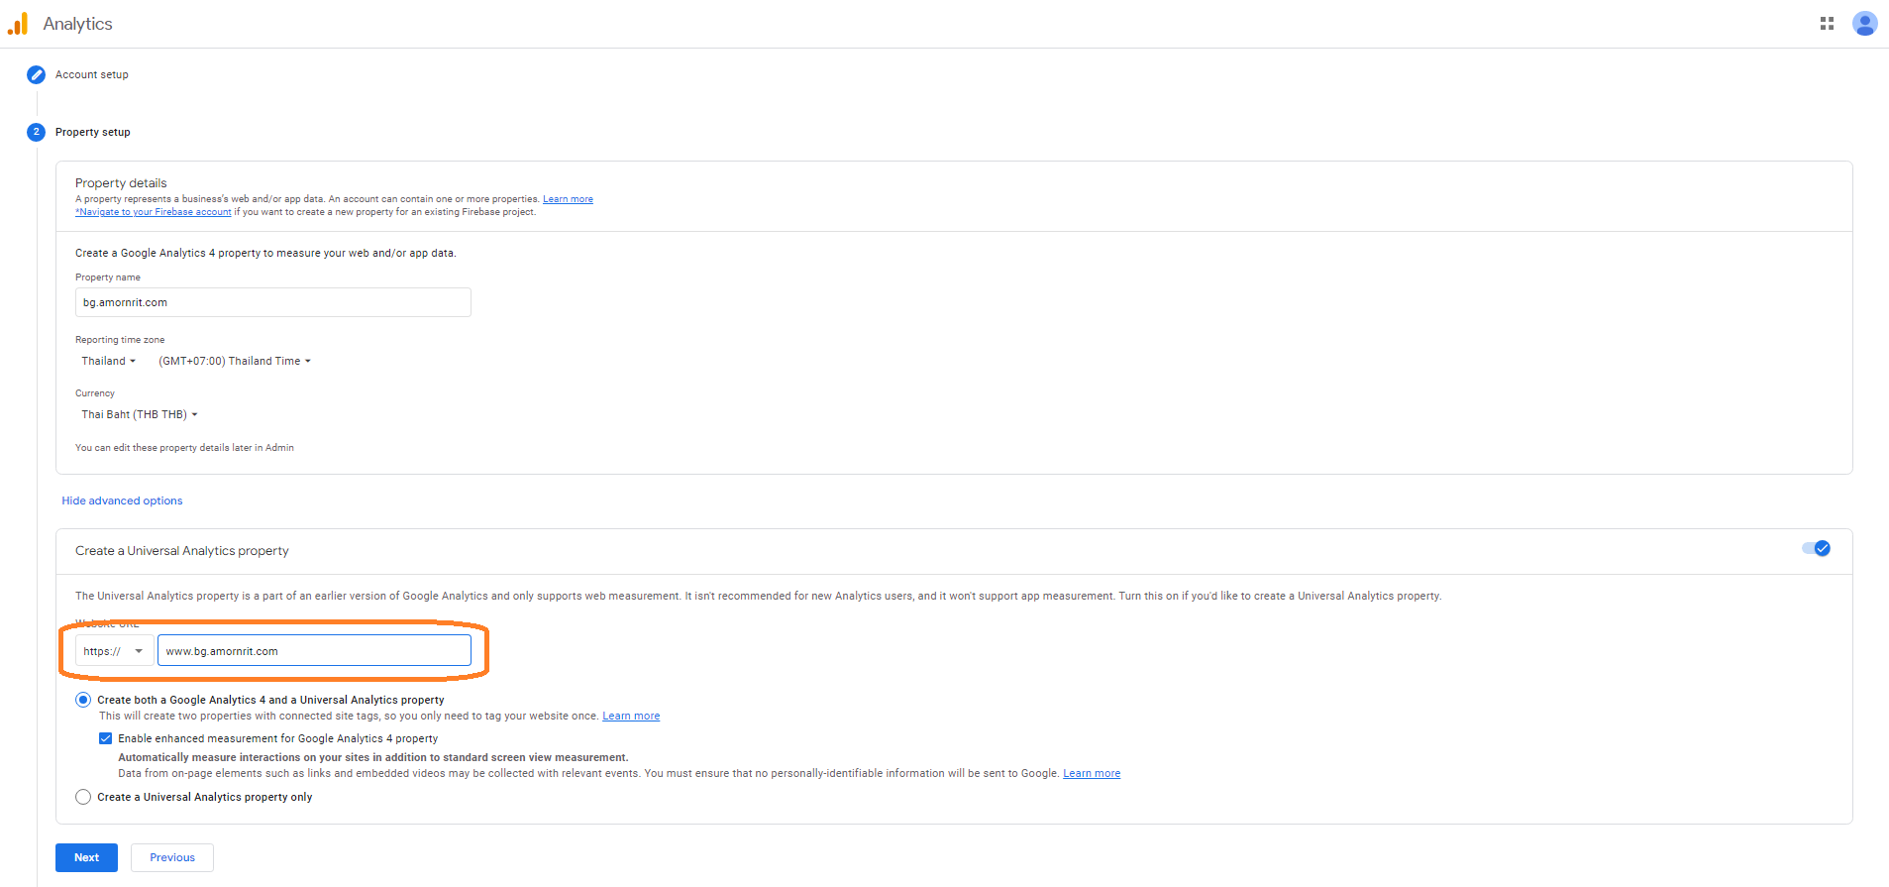
Task: Open Navigate to your Firebase account link
Action: point(154,212)
